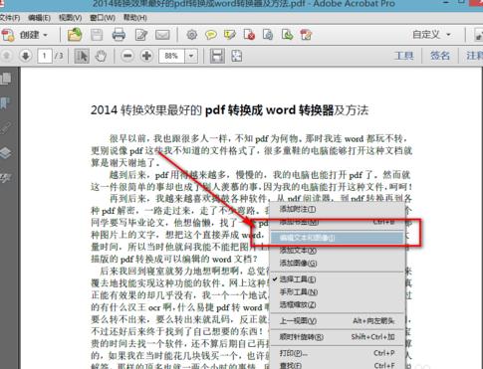Open the 自定义 dropdown
Screen dimensions: 483x369
coord(431,35)
